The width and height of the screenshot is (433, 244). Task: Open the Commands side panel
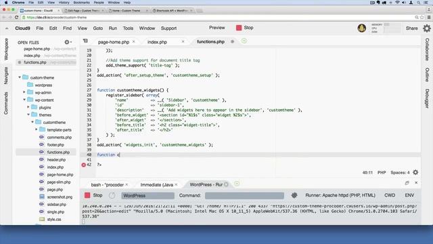pyautogui.click(x=6, y=103)
